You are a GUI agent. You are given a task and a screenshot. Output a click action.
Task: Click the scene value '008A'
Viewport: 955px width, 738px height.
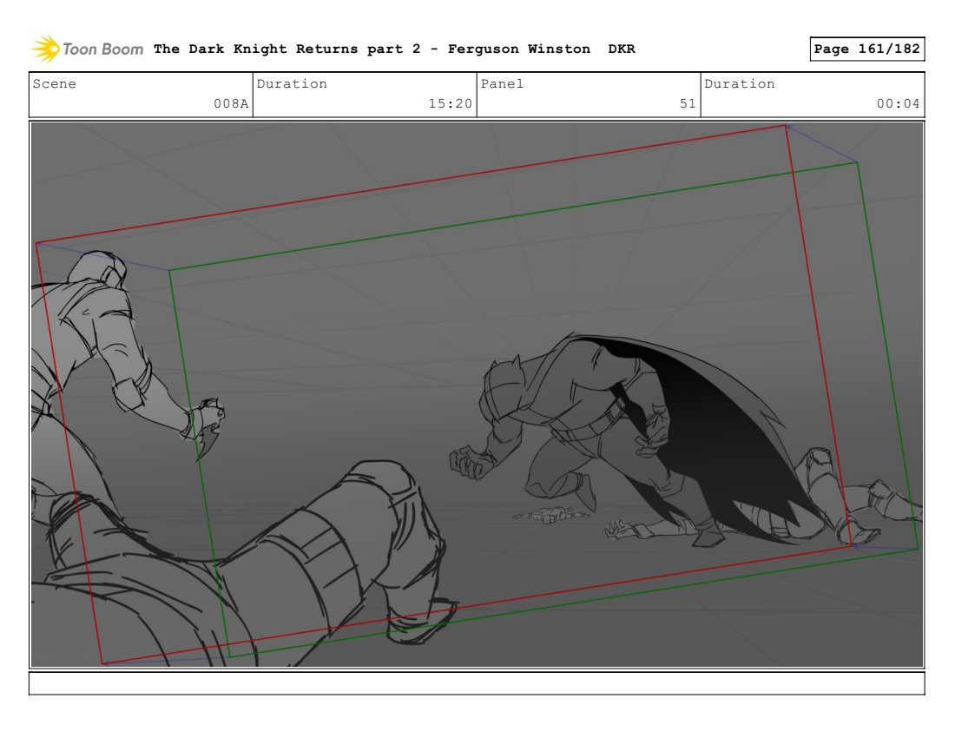231,103
